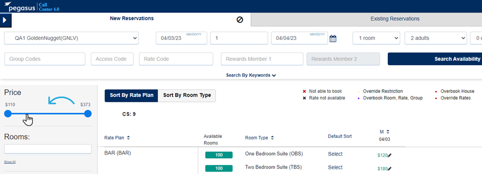Click 100 available rooms badge for OBS
Screen dimensions: 482x174
[x=219, y=155]
